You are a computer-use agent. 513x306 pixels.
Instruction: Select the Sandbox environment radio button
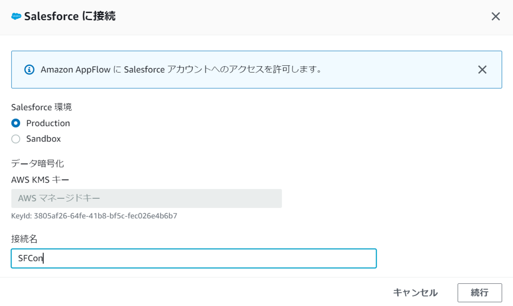pos(16,139)
